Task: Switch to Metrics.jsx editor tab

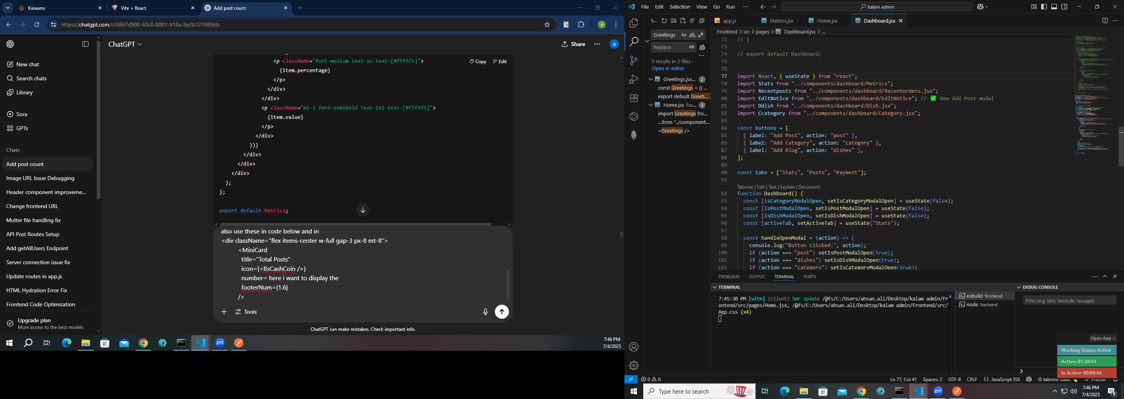Action: point(781,21)
